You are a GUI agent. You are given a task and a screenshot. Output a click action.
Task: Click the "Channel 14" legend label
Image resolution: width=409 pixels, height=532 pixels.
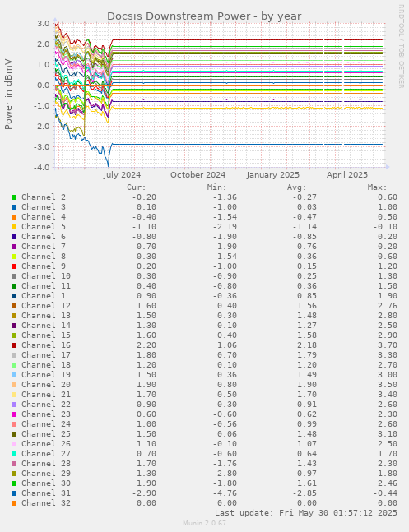pyautogui.click(x=46, y=325)
